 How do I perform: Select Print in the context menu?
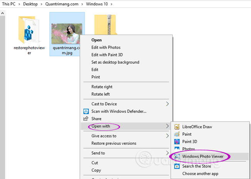126,77
